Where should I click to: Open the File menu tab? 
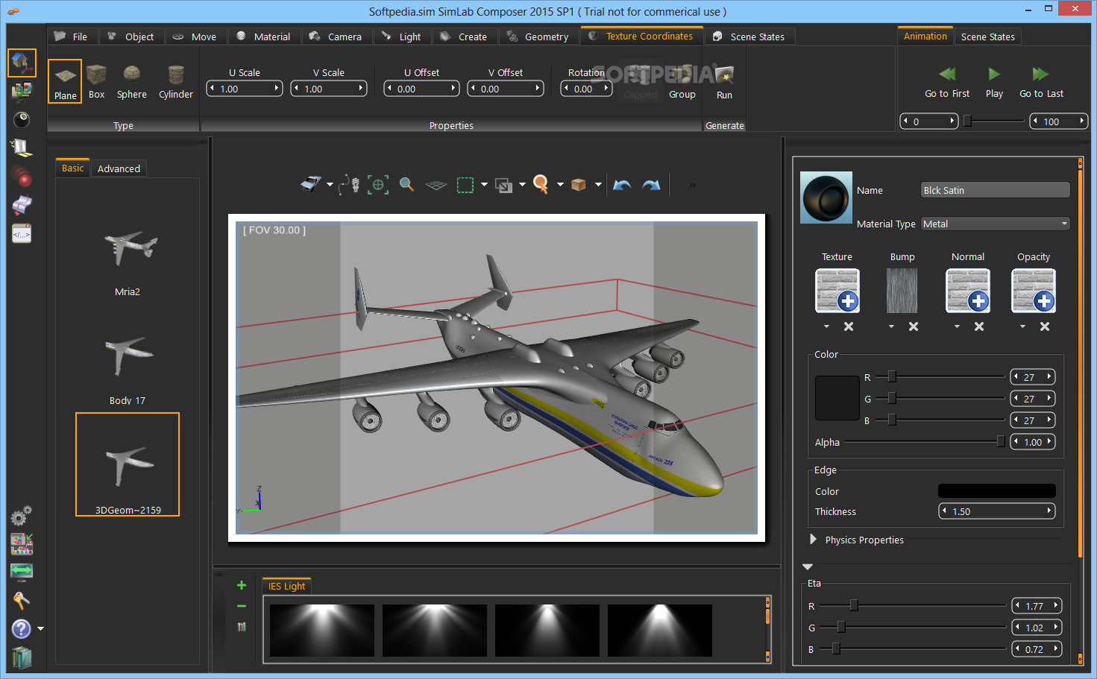click(x=71, y=37)
